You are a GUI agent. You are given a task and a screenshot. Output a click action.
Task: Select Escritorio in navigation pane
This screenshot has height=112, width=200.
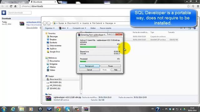pos(53,43)
